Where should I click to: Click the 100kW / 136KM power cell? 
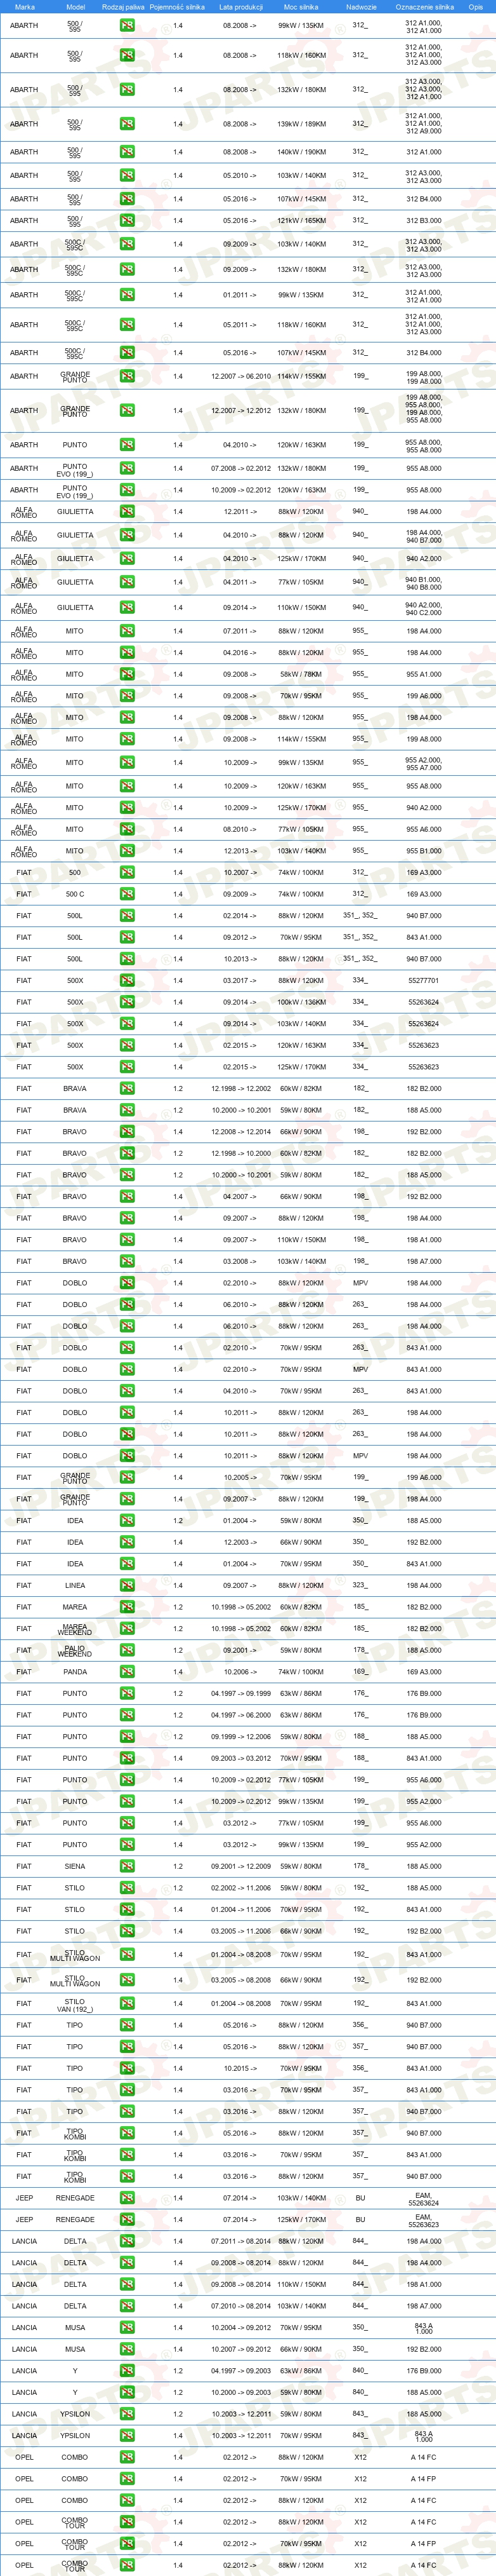(x=301, y=1002)
